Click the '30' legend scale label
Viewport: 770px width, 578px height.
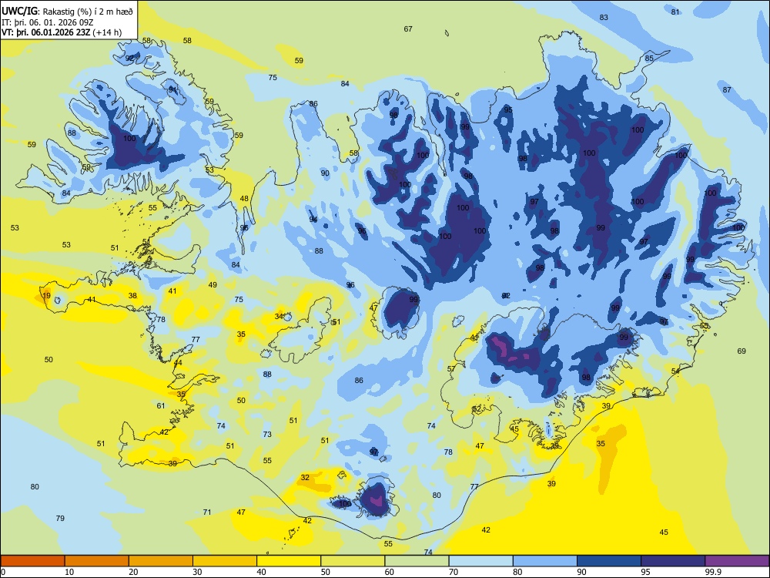(197, 572)
